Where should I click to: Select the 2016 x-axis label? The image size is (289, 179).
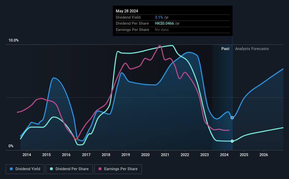click(x=66, y=155)
